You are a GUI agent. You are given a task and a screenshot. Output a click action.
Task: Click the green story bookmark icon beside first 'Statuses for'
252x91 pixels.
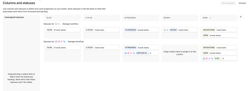pyautogui.click(x=56, y=24)
